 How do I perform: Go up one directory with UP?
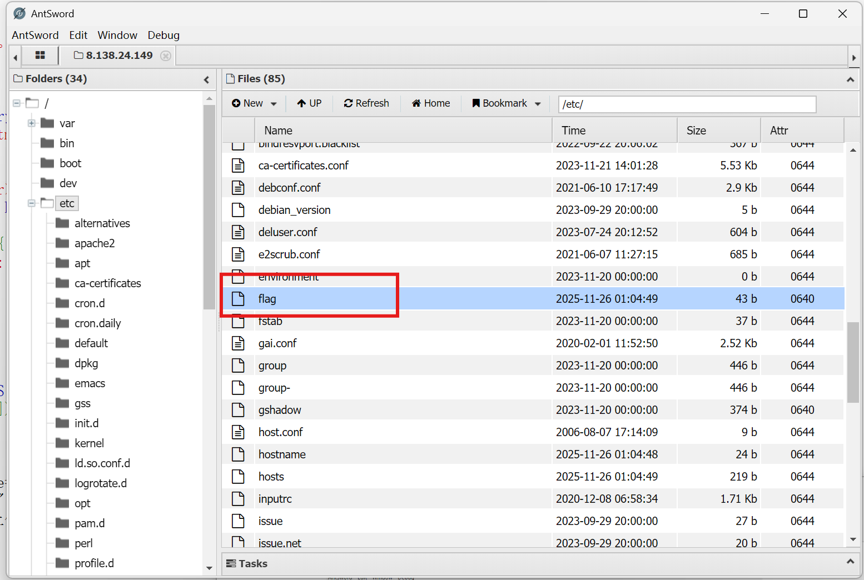click(x=309, y=103)
